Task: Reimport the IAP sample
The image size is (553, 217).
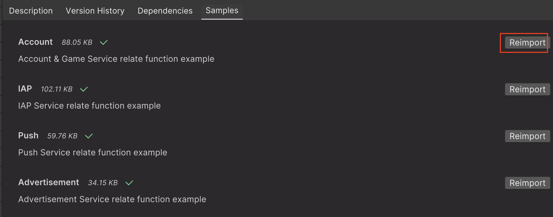Action: click(x=527, y=89)
